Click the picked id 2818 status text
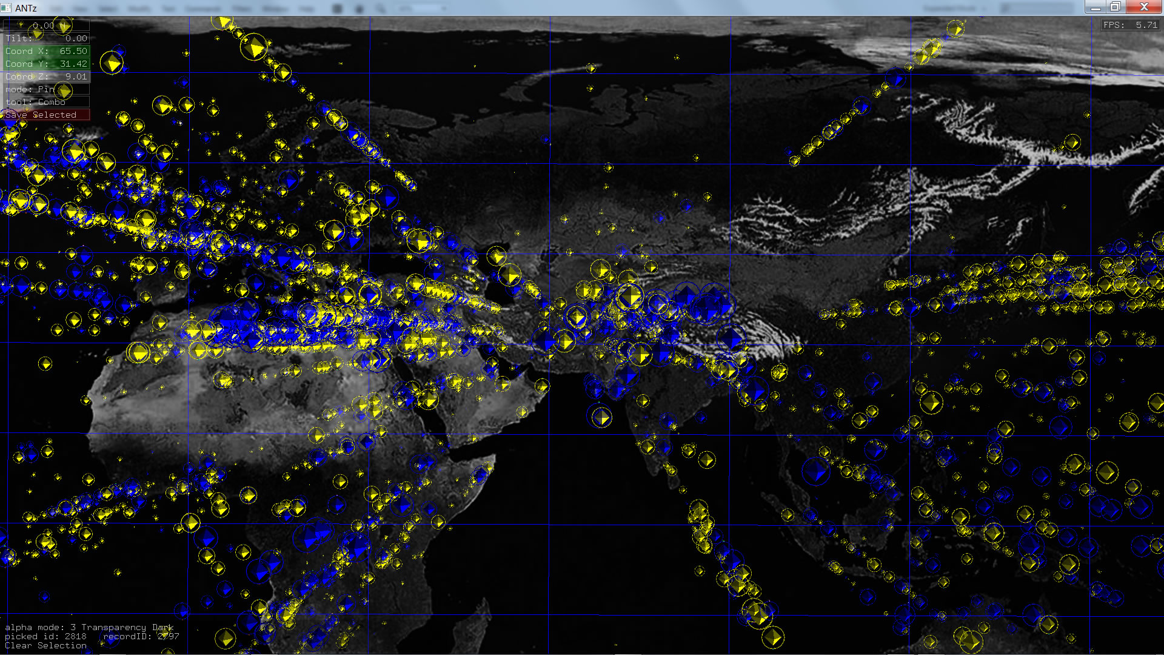This screenshot has width=1164, height=655. 46,636
